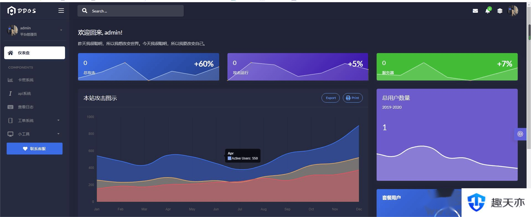The image size is (531, 217).
Task: Open the layers stack icon in header
Action: point(500,11)
